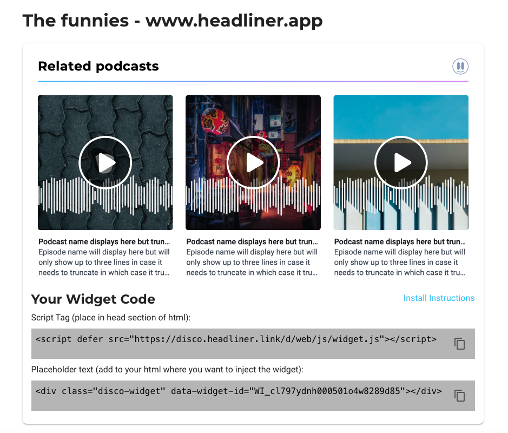Play the cobblestone pavement podcast
The height and width of the screenshot is (433, 508).
105,162
